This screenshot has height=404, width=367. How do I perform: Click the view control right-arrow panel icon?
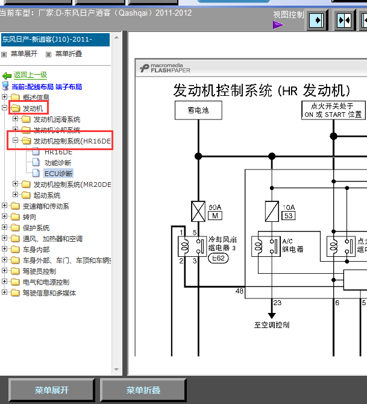point(316,20)
